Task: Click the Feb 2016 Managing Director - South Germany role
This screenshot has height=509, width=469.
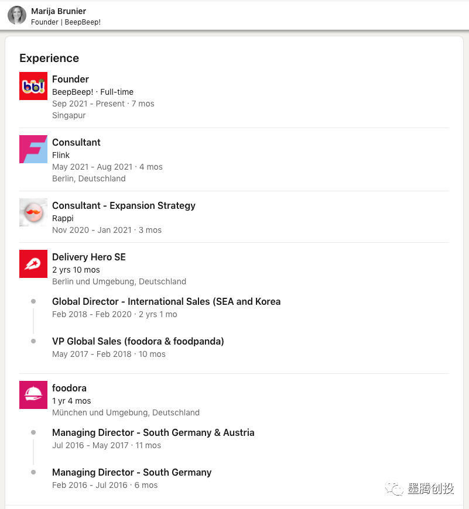Action: [132, 472]
